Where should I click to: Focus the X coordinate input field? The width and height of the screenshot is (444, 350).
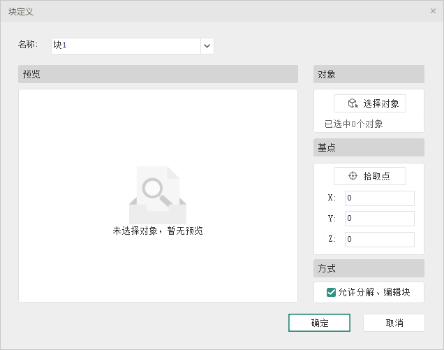(379, 198)
